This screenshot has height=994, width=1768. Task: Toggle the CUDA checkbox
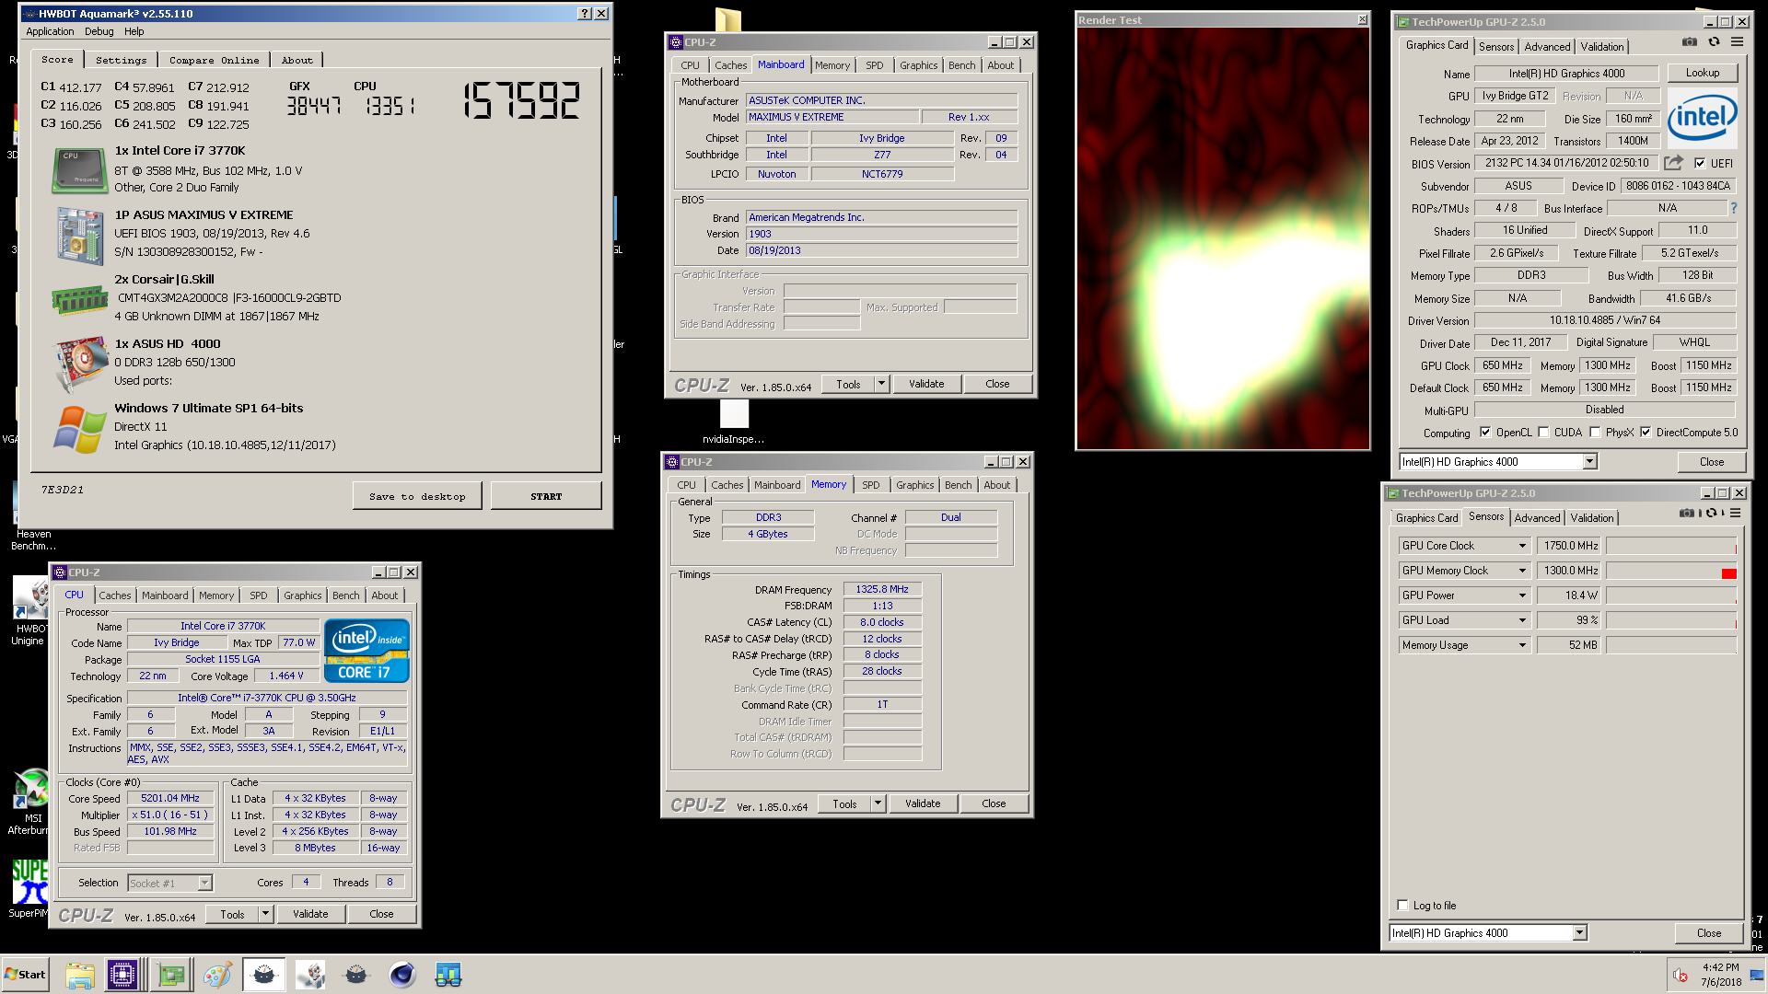[1543, 433]
